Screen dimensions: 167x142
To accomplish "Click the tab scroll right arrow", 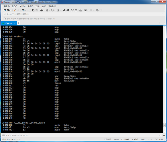I will [x=161, y=23].
